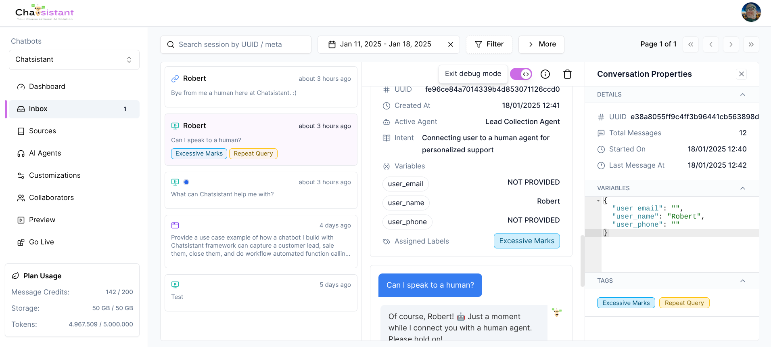Image resolution: width=771 pixels, height=347 pixels.
Task: Click the Dashboard gauge icon
Action: coord(21,87)
